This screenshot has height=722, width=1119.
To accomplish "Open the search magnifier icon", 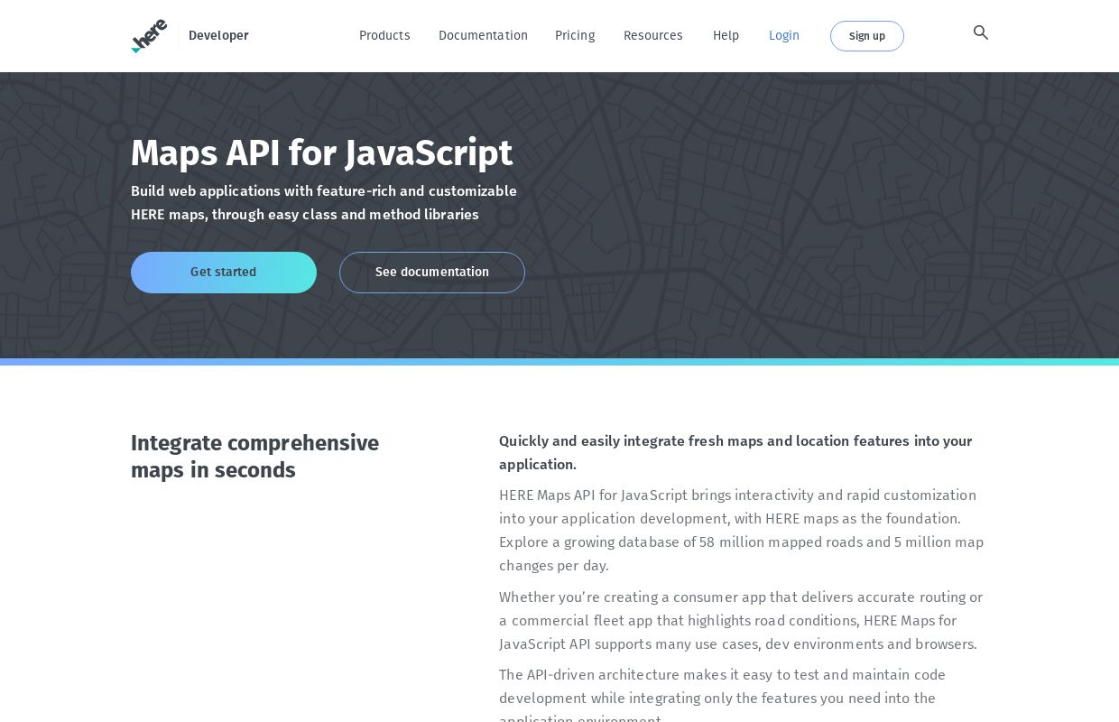I will [981, 33].
